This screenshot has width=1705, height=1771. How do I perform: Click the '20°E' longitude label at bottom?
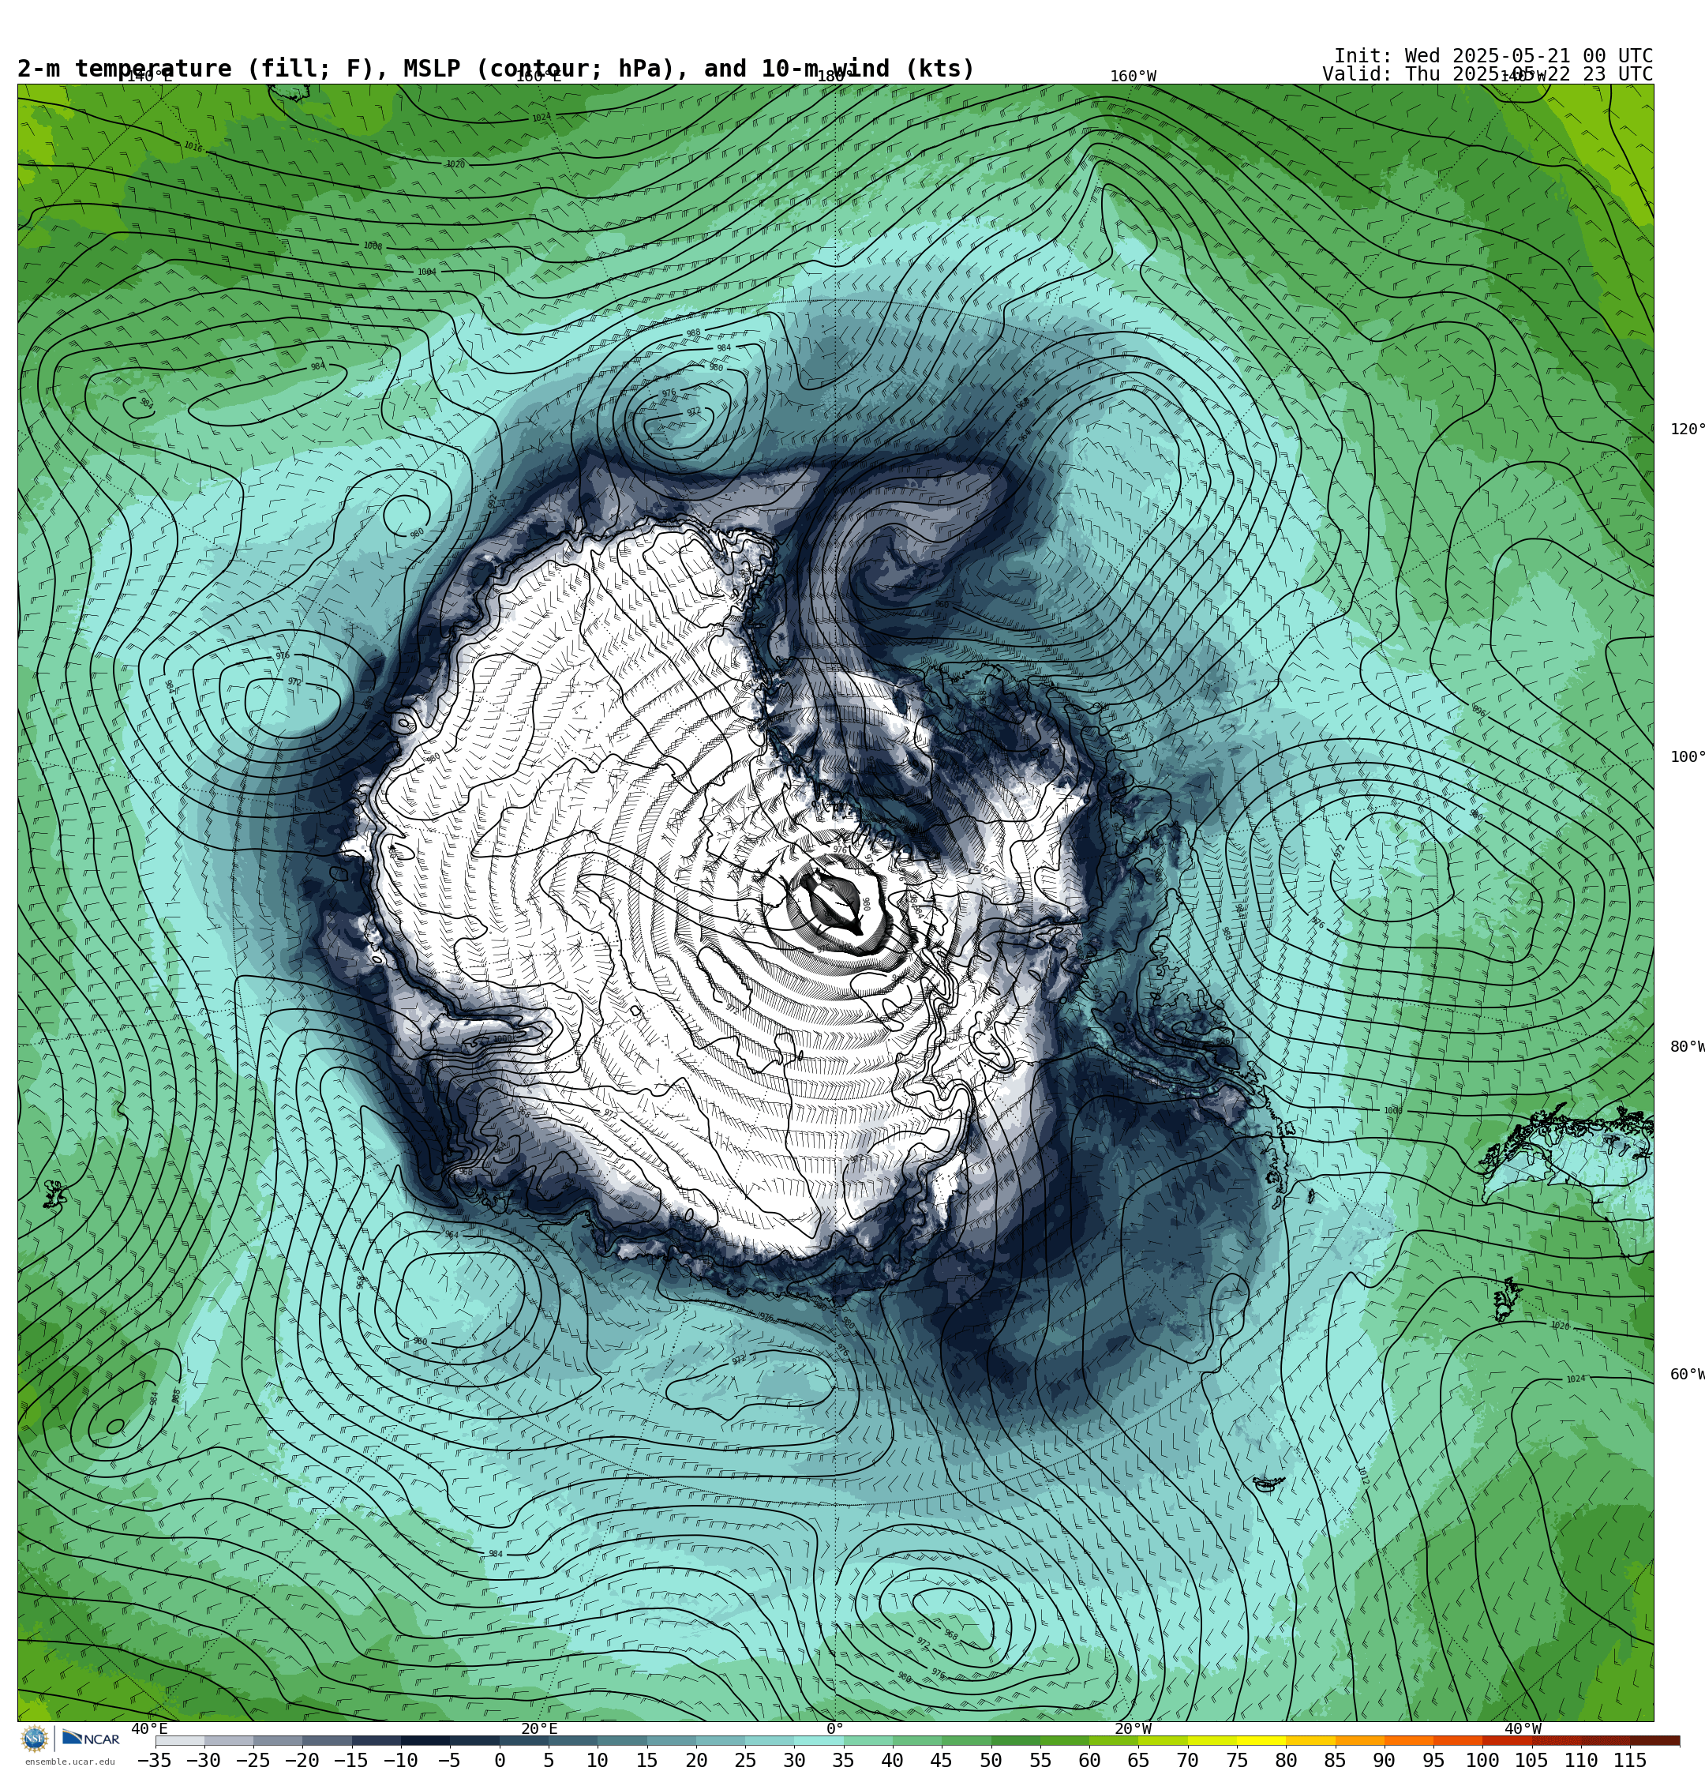coord(539,1728)
